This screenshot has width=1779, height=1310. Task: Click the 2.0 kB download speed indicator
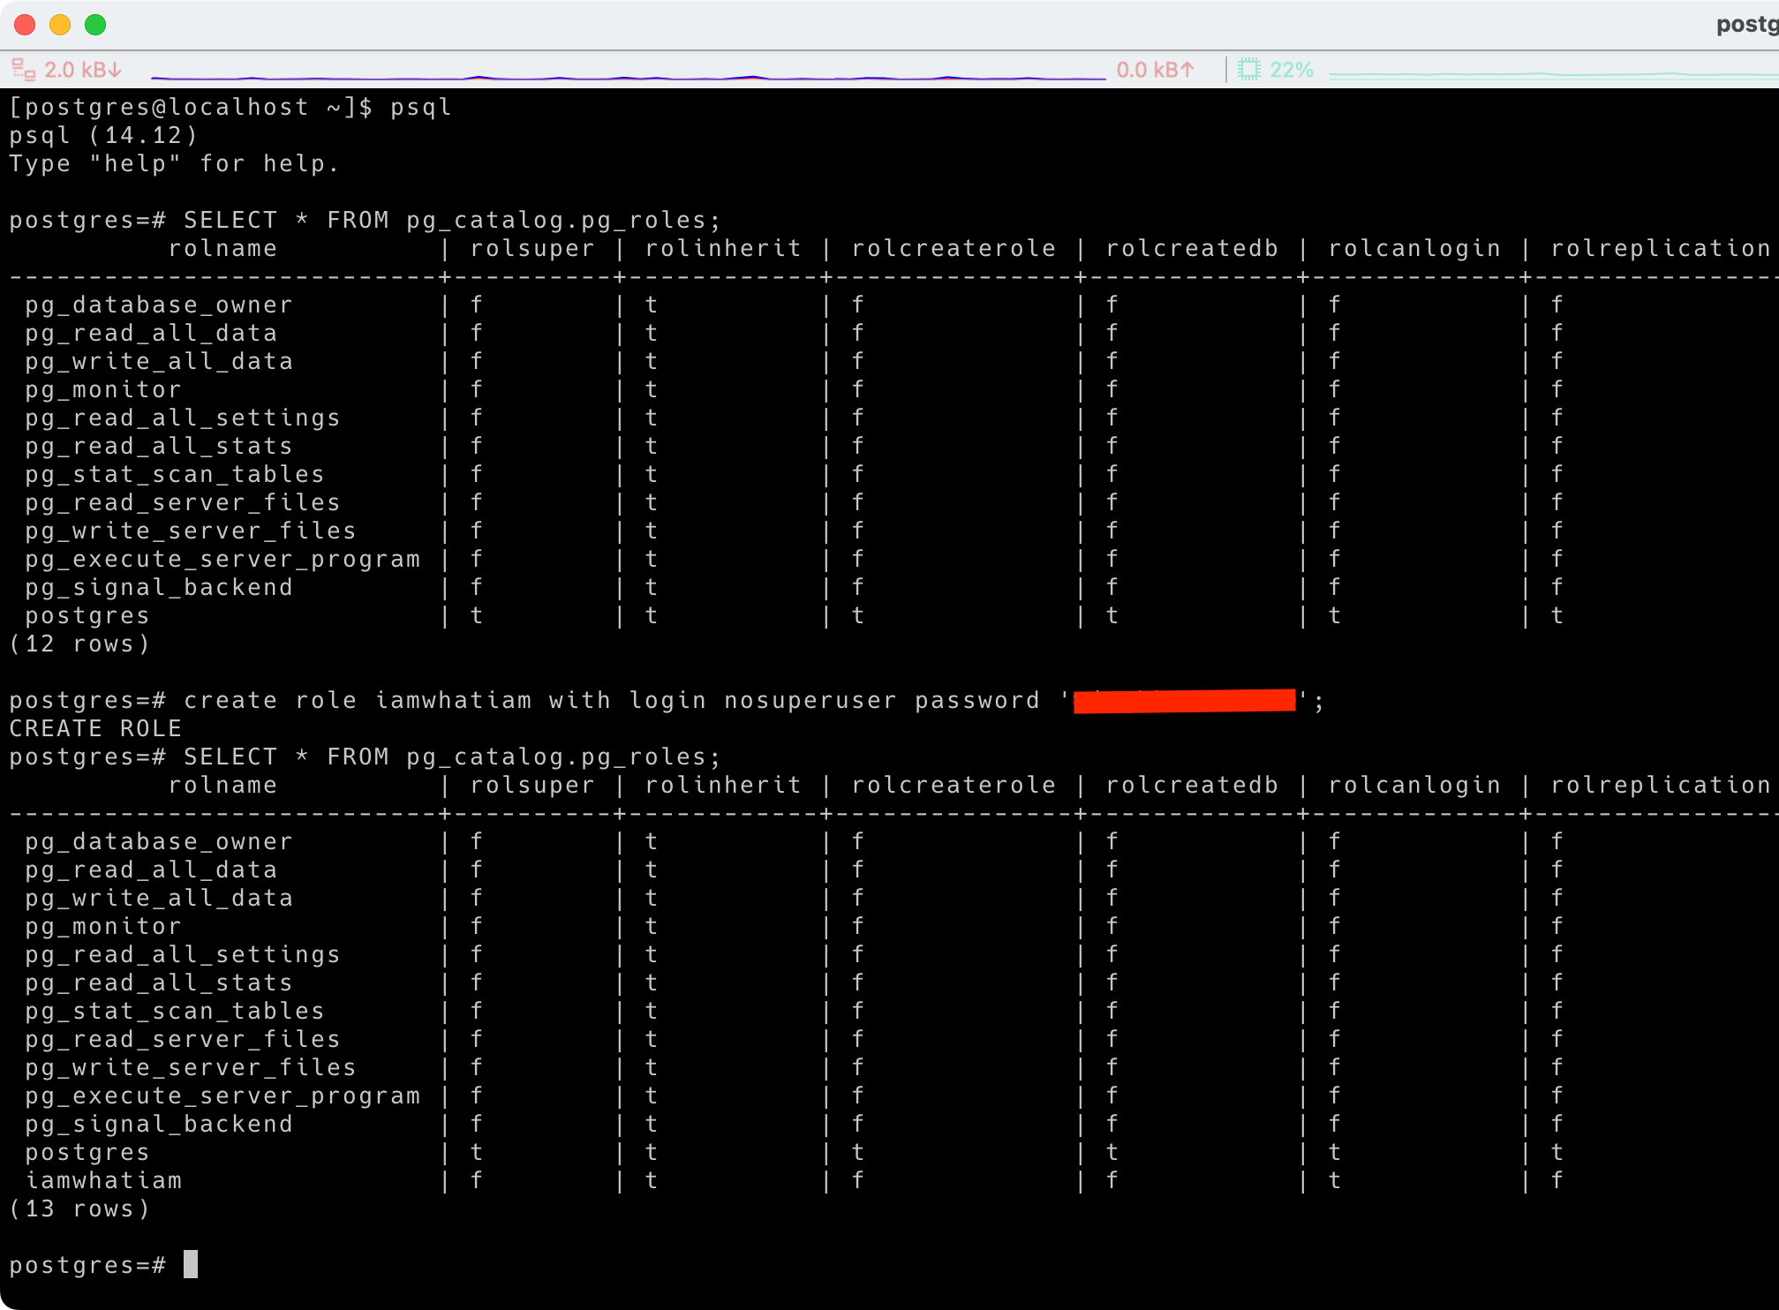click(83, 70)
